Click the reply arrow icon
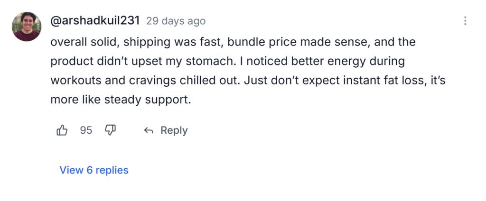Image resolution: width=486 pixels, height=201 pixels. pos(149,130)
